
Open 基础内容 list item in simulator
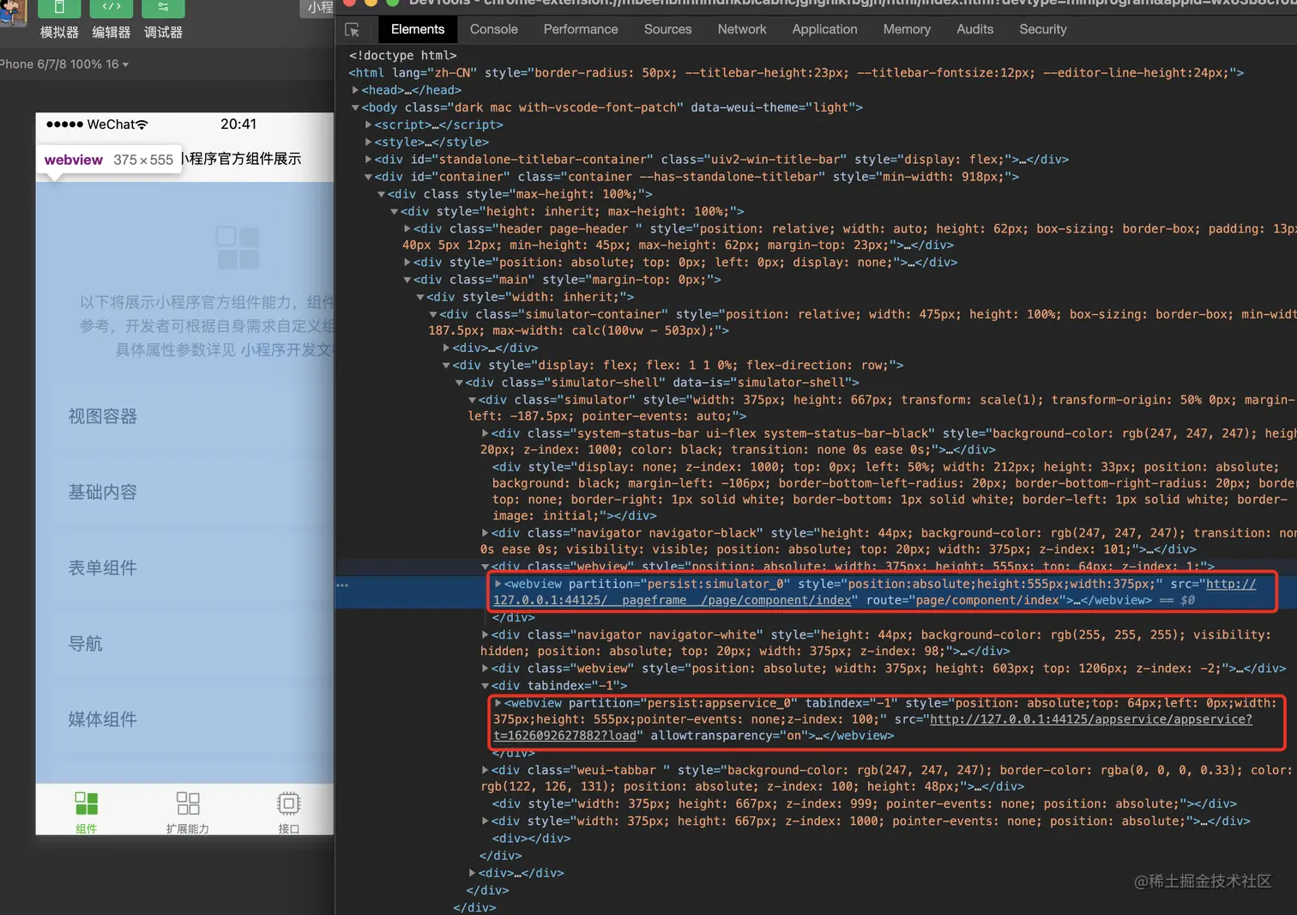click(193, 493)
